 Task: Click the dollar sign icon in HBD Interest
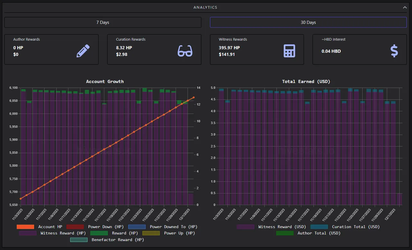coord(394,51)
